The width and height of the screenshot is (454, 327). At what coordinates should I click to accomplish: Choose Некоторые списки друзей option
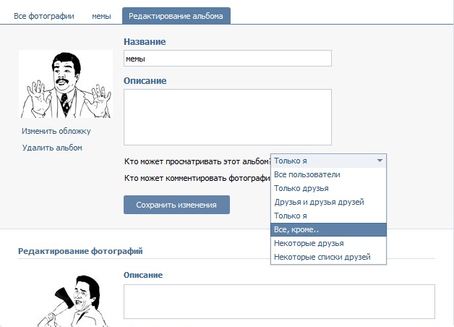328,257
